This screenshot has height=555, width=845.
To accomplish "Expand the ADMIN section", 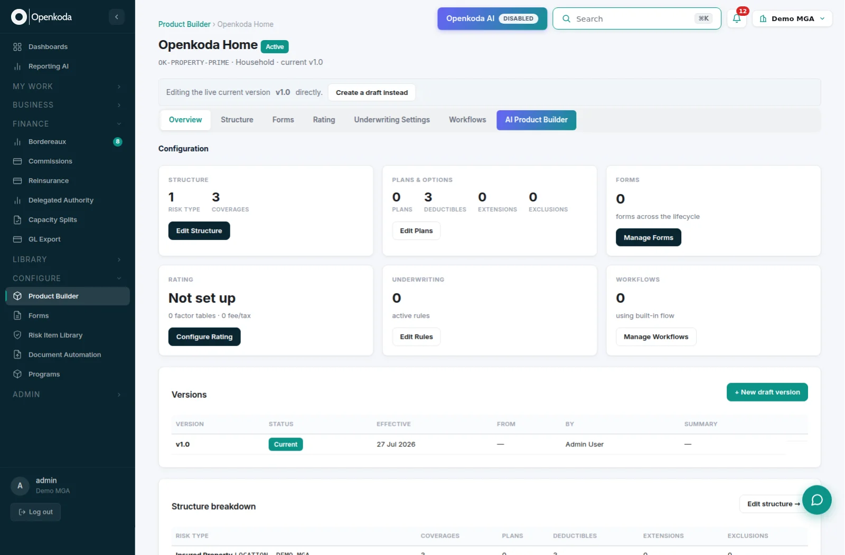I will 68,395.
